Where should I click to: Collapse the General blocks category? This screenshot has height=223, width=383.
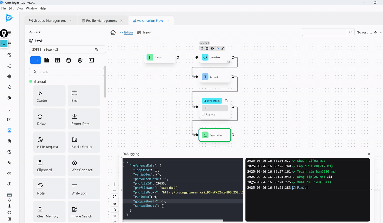click(102, 81)
